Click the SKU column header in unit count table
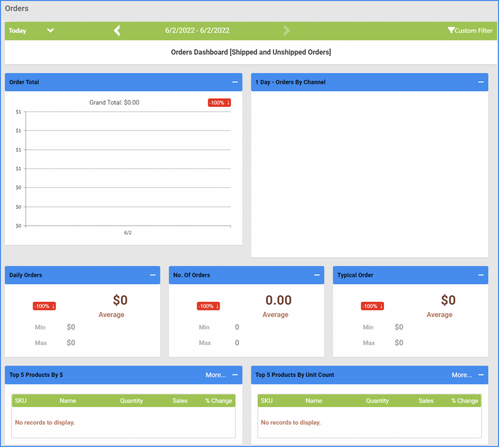Viewport: 499px width, 447px height. click(267, 400)
